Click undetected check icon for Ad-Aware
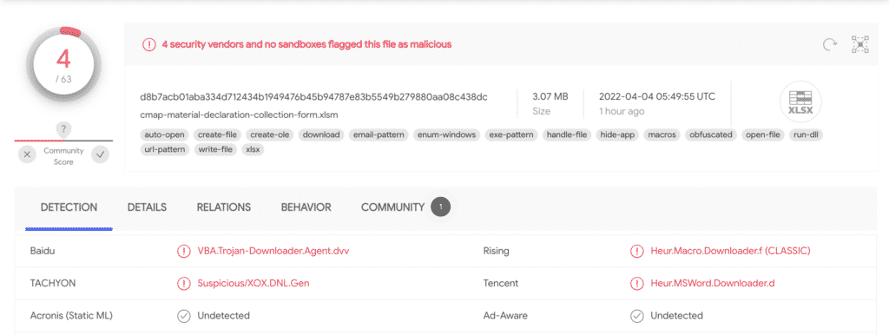The width and height of the screenshot is (889, 335). (x=636, y=316)
